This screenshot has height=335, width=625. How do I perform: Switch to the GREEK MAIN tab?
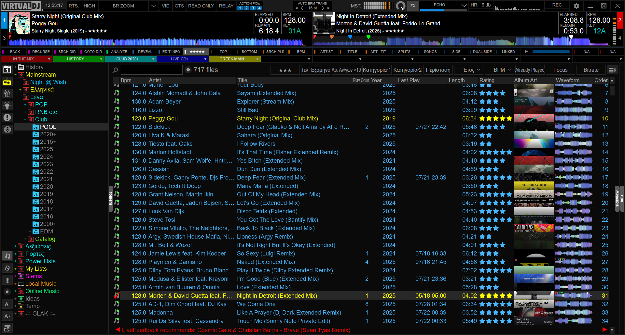pyautogui.click(x=234, y=59)
